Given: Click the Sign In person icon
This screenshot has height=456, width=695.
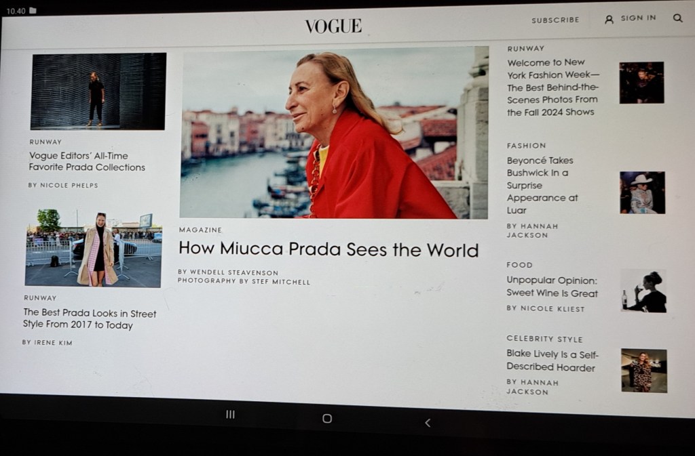Looking at the screenshot, I should pos(609,20).
